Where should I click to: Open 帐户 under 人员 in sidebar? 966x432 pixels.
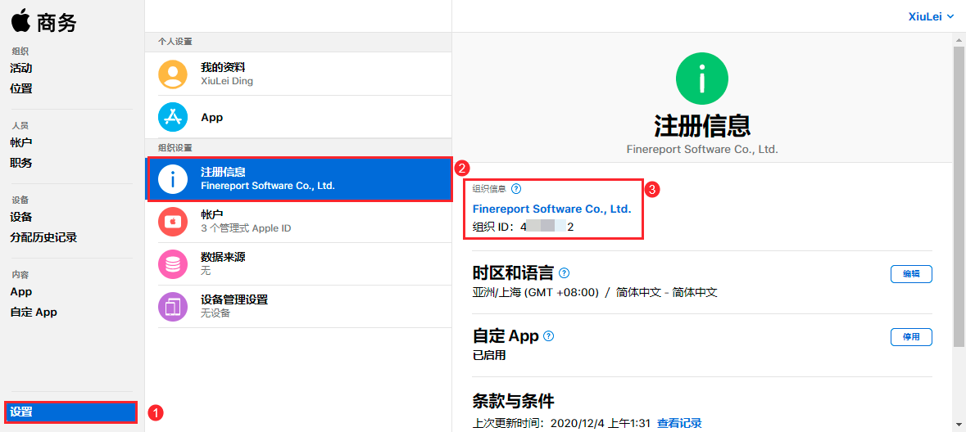tap(21, 142)
